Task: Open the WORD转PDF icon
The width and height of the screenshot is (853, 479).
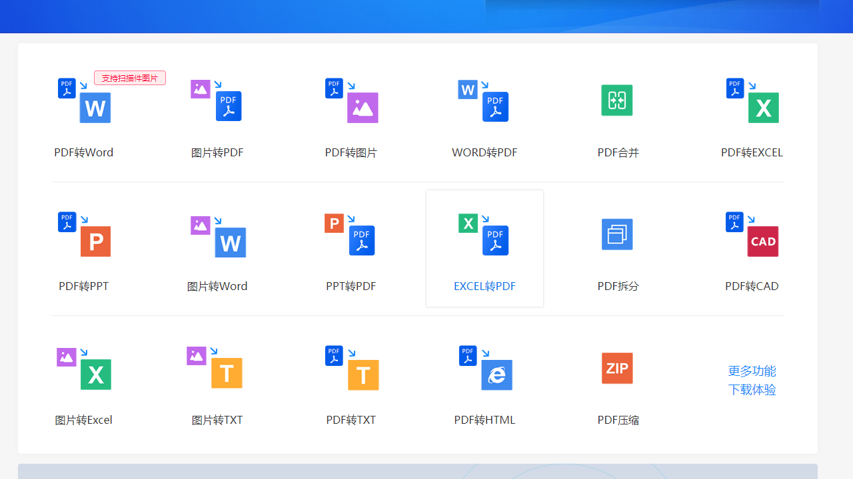Action: [x=484, y=100]
